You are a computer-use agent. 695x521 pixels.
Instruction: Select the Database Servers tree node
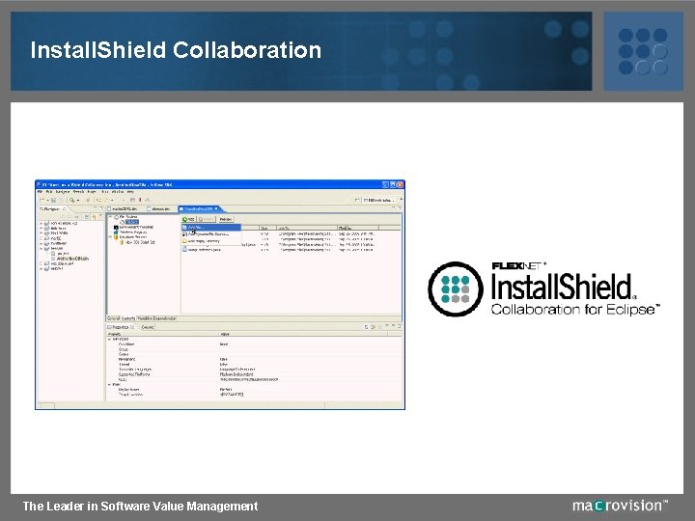pos(132,237)
